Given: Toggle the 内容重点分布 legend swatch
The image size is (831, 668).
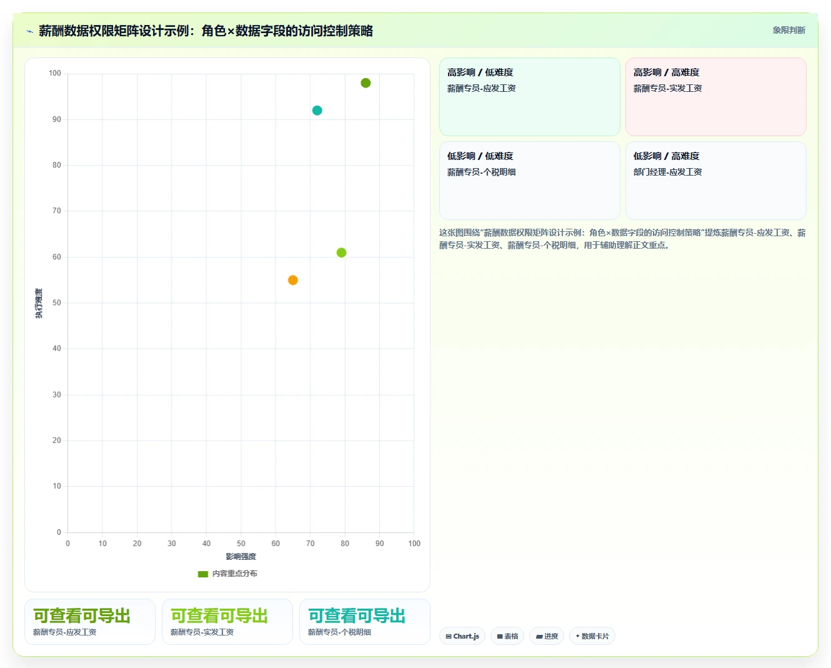Looking at the screenshot, I should point(202,574).
